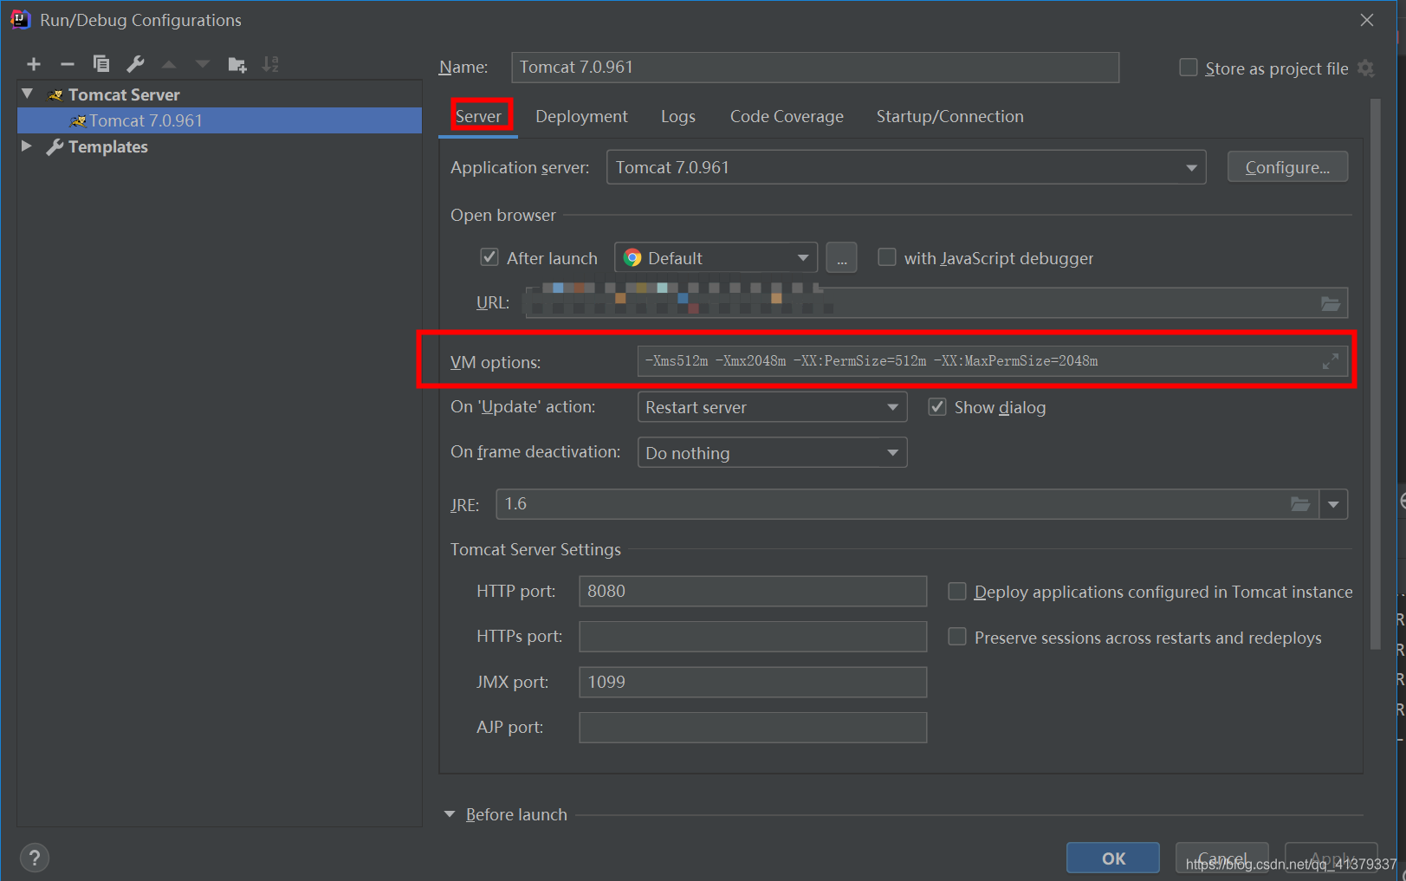Open the help icon in bottom left
This screenshot has height=881, width=1406.
tap(34, 857)
